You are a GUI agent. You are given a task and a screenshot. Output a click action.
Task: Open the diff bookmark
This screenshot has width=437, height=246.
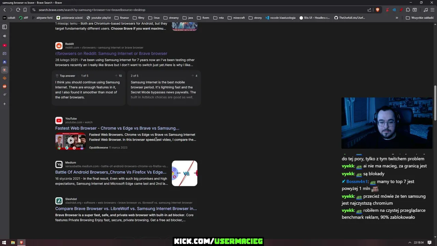coord(24,18)
